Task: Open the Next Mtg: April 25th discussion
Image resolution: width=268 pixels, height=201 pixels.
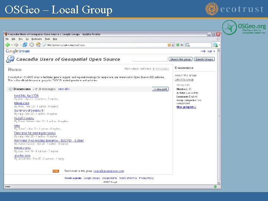Action: tap(26, 96)
